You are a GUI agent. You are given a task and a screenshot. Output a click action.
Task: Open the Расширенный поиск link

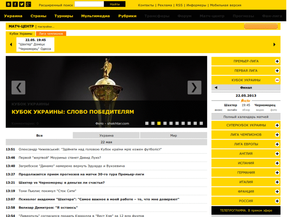click(x=56, y=5)
